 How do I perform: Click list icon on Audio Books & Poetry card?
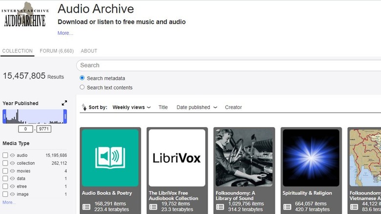point(86,207)
